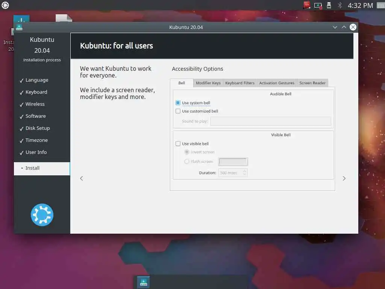The width and height of the screenshot is (385, 289).
Task: Click the Sound to play input field
Action: (x=271, y=121)
